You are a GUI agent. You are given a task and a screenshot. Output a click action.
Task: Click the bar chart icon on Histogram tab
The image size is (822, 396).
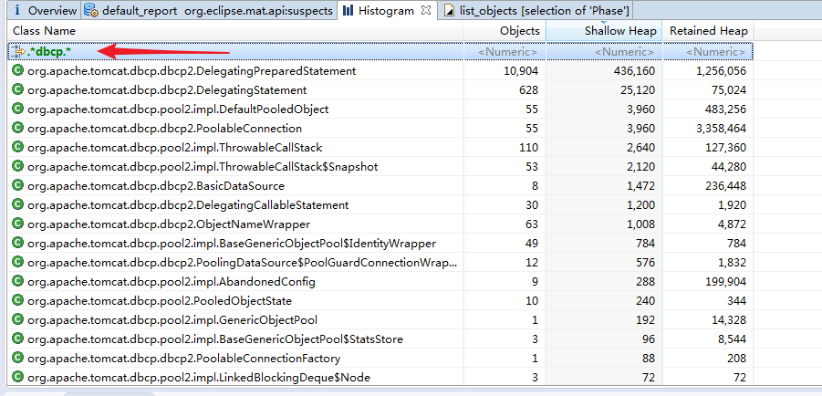pos(349,10)
